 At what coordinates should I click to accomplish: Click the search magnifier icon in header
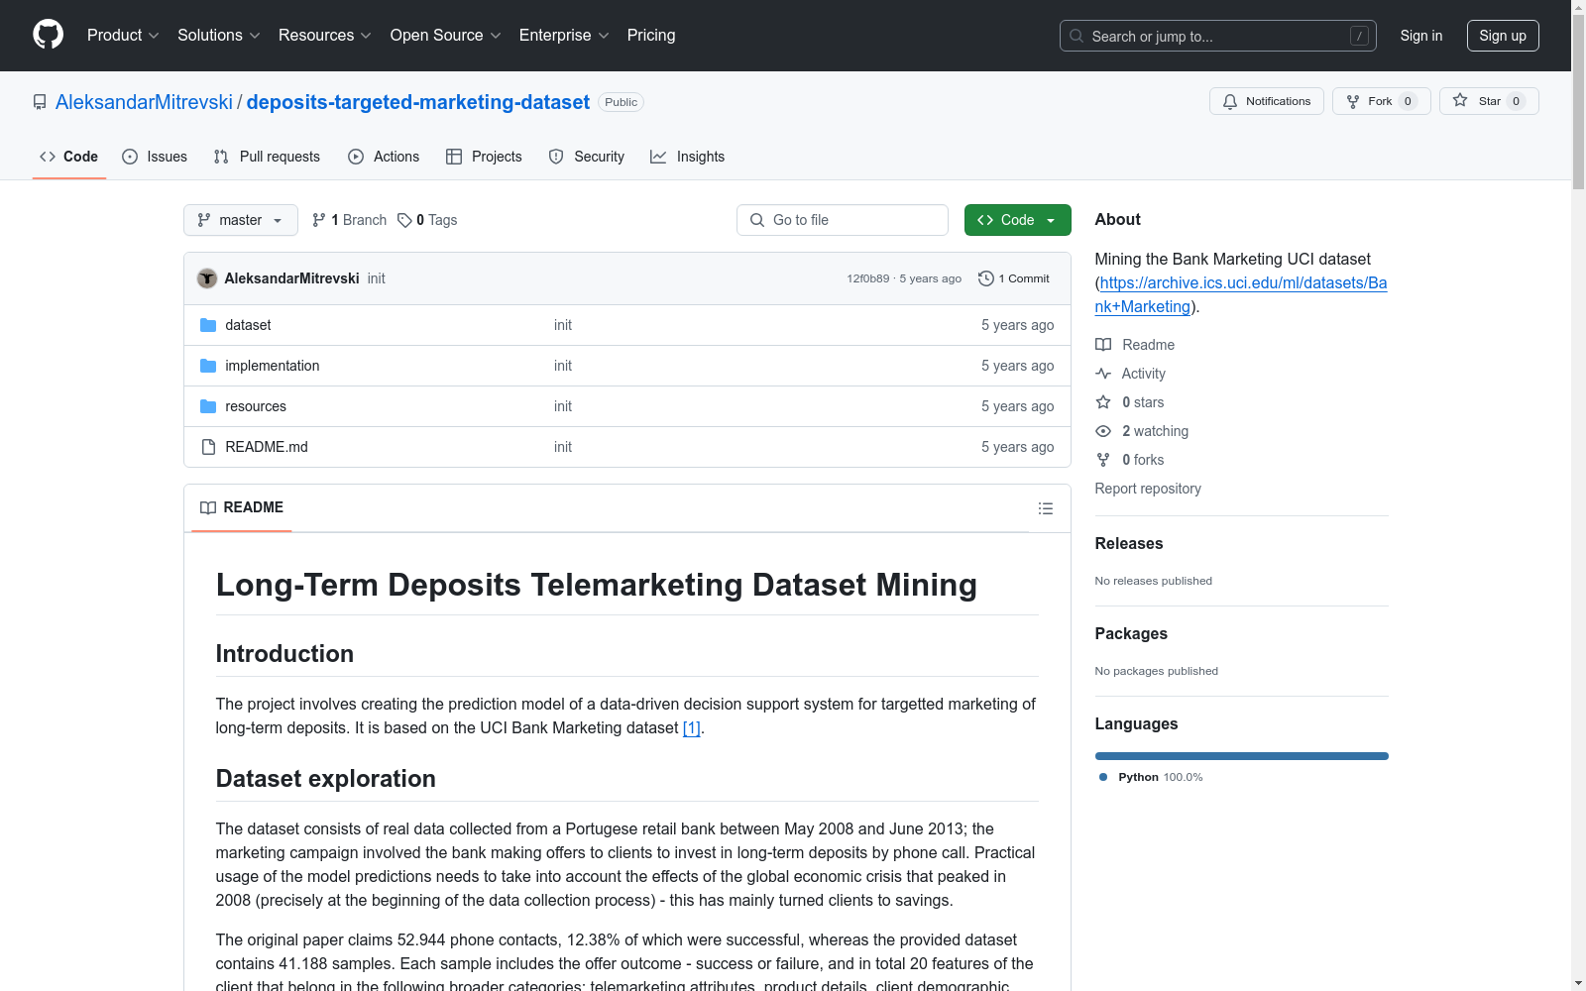(x=1076, y=36)
